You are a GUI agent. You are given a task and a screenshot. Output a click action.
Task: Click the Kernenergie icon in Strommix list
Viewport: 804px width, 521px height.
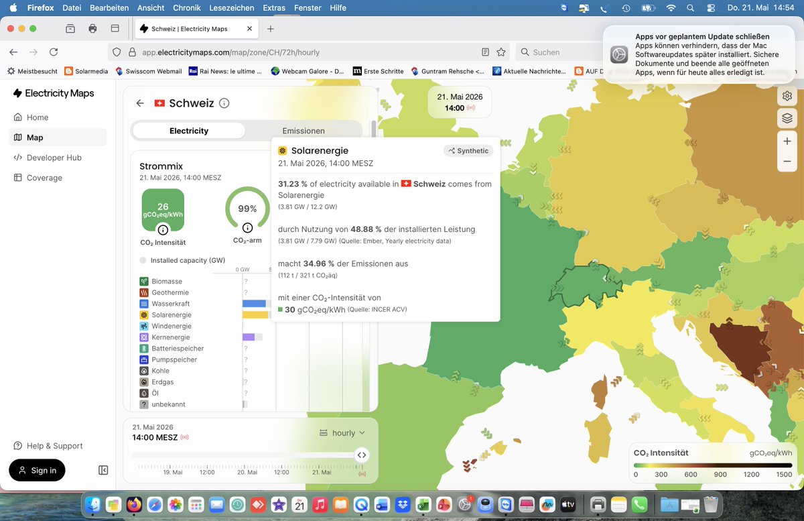144,337
